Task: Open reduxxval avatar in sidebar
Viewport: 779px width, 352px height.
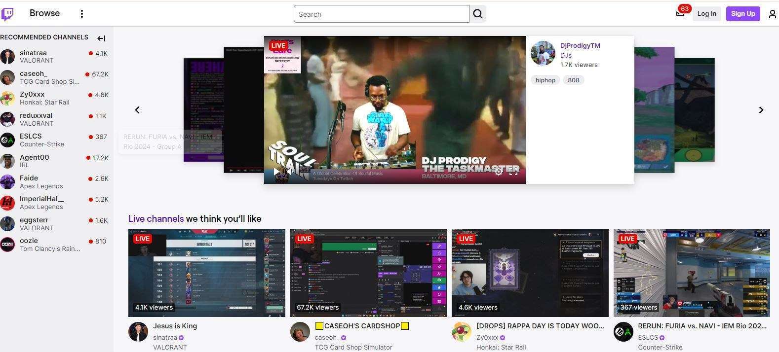Action: pos(7,119)
